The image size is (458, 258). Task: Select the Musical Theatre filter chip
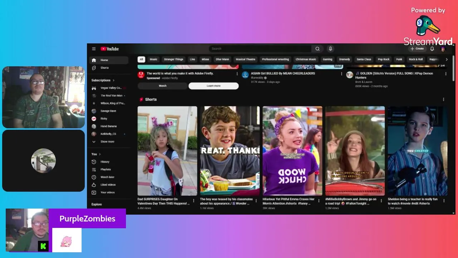[245, 59]
